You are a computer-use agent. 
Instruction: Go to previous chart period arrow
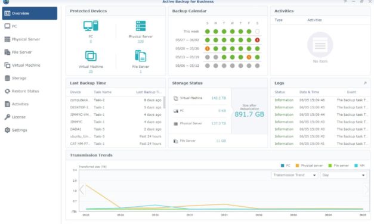click(82, 189)
